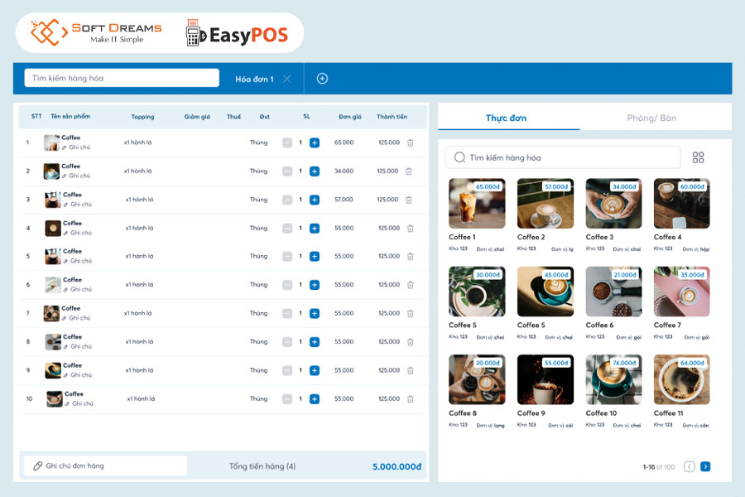Delete row 1 Coffee with trash icon
The height and width of the screenshot is (497, 745).
click(x=410, y=142)
